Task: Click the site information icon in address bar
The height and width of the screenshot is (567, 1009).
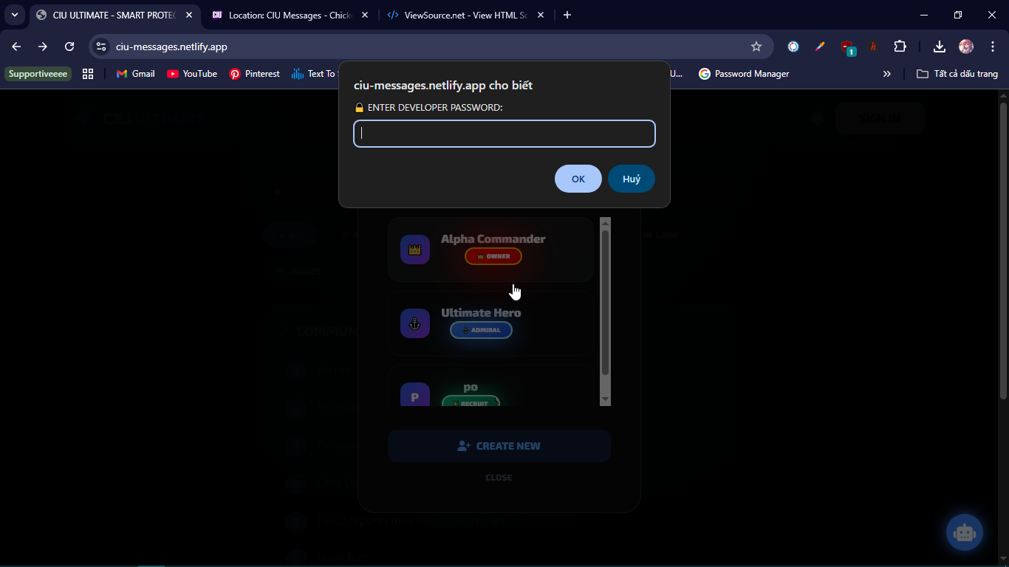Action: [101, 47]
